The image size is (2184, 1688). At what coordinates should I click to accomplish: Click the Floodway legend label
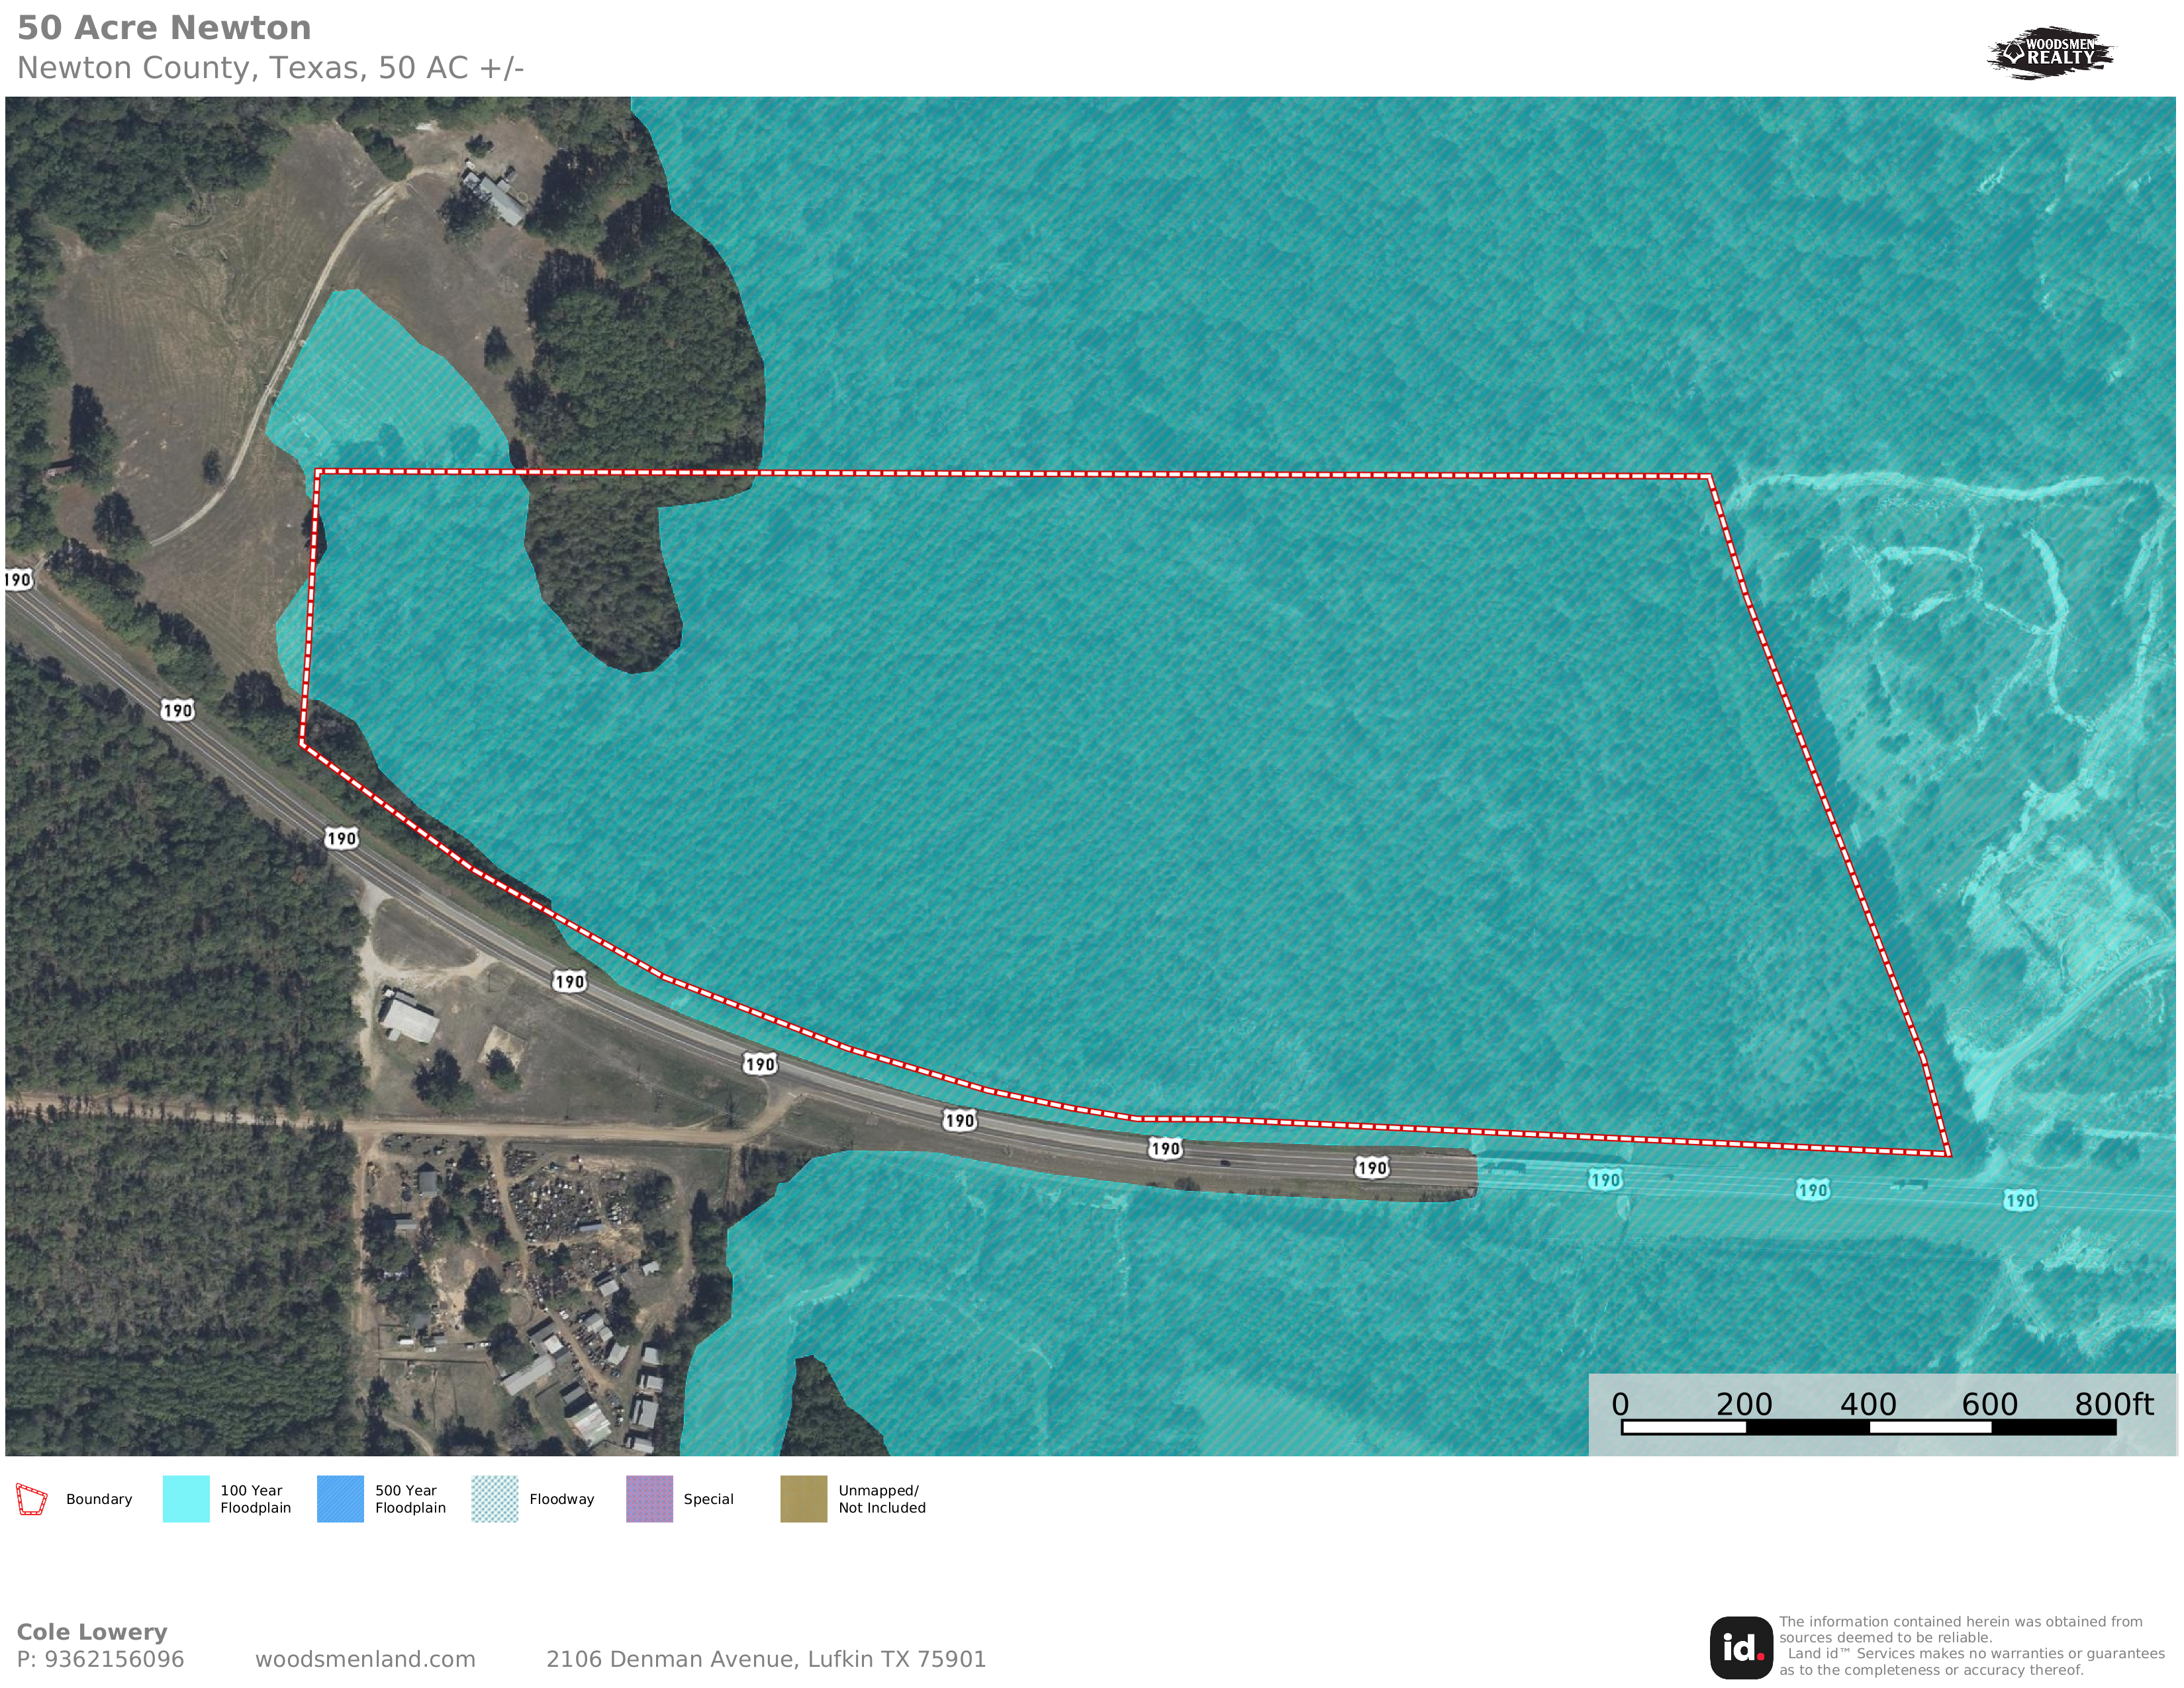(x=561, y=1499)
